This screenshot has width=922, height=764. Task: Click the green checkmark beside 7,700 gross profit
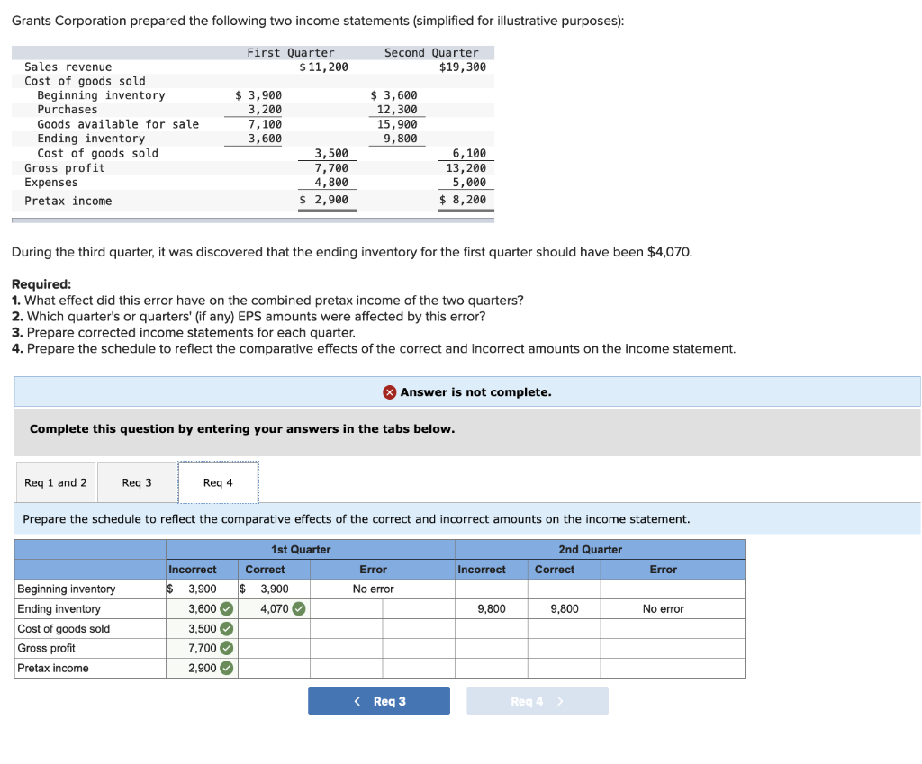225,648
